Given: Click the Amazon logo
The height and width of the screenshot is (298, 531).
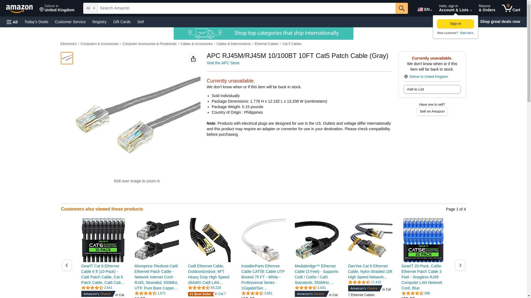Looking at the screenshot, I should click(x=19, y=9).
